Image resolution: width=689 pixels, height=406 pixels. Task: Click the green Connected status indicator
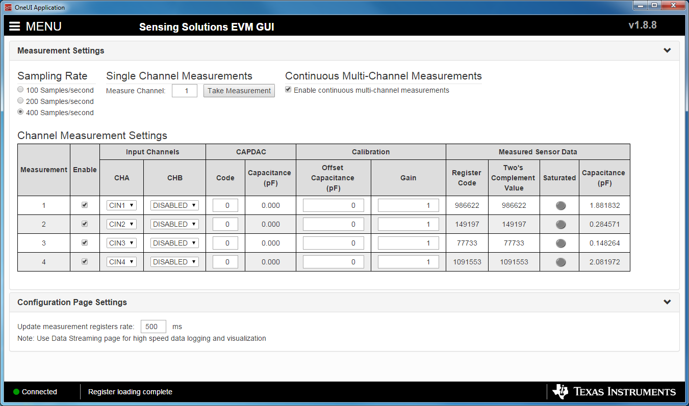pos(15,392)
